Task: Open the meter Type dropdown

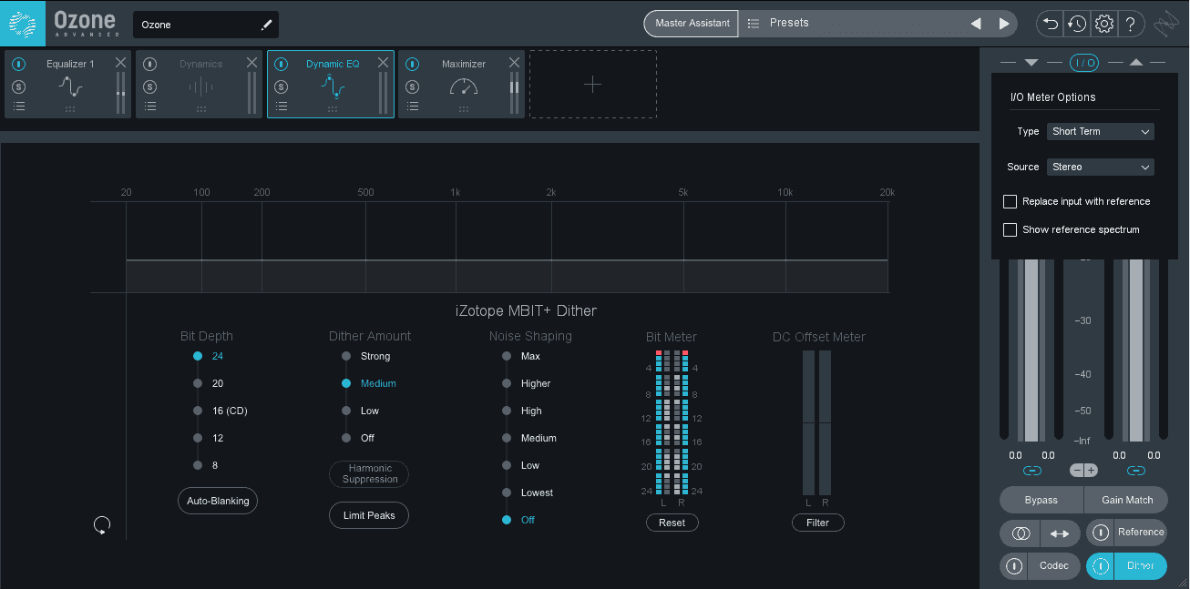Action: point(1101,131)
